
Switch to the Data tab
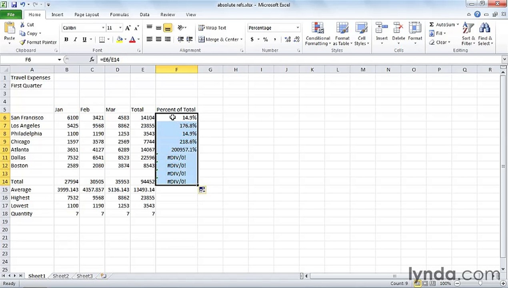pyautogui.click(x=144, y=14)
